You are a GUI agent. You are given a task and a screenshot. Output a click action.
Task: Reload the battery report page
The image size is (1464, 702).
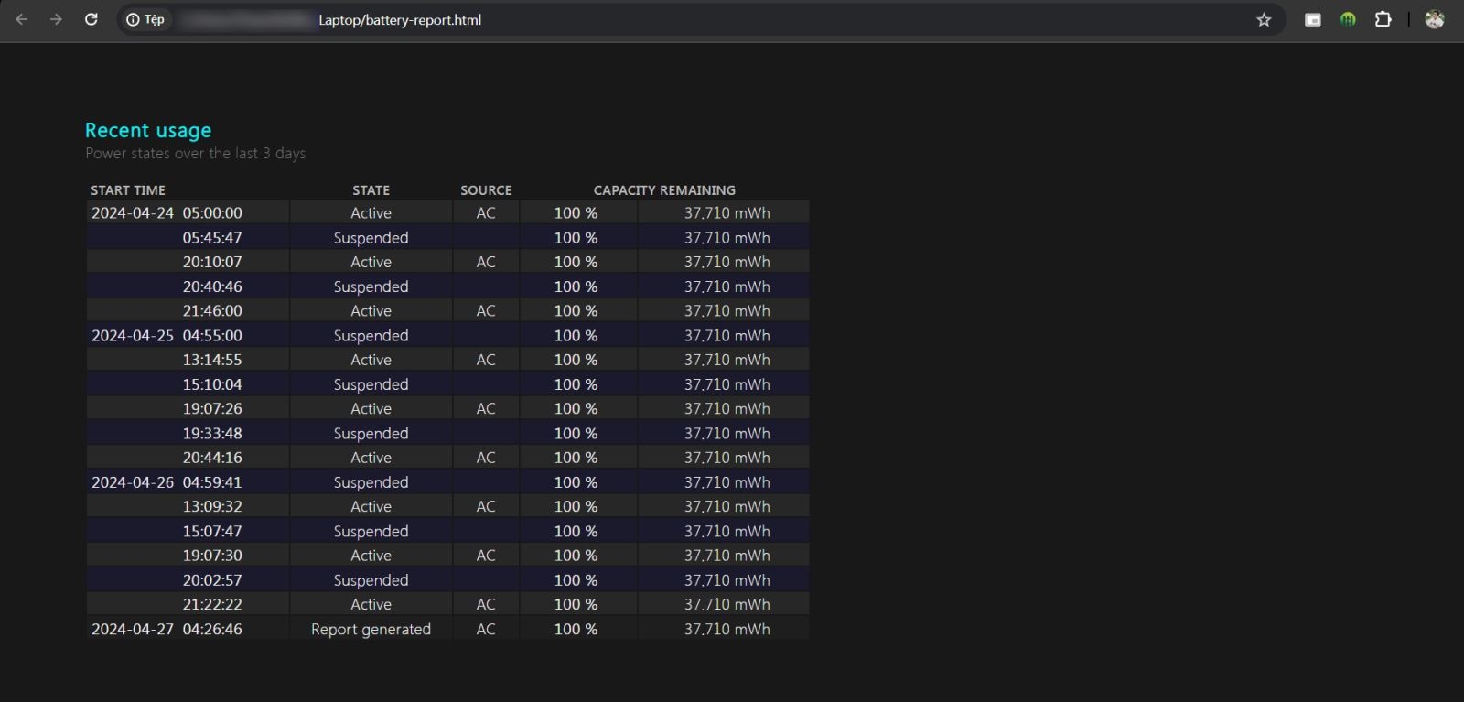coord(91,19)
